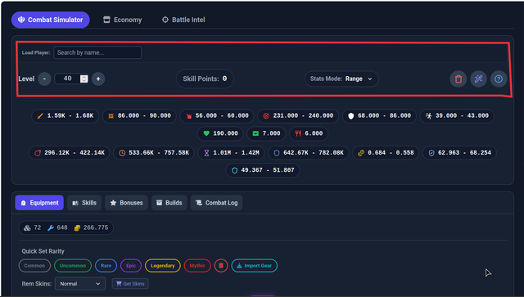Click the level spinner arrows
The height and width of the screenshot is (297, 524).
[84, 79]
